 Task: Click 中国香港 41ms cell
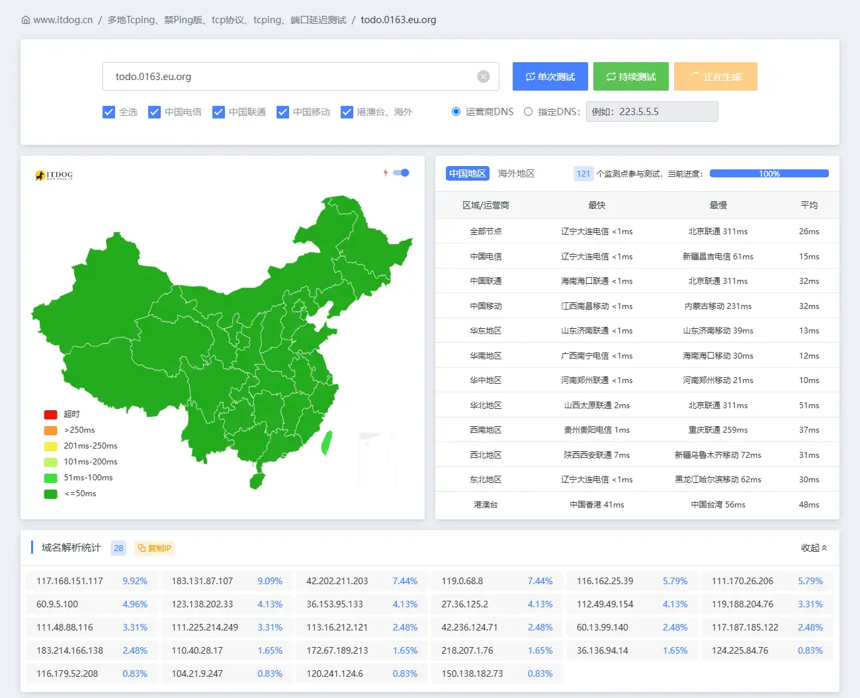597,504
